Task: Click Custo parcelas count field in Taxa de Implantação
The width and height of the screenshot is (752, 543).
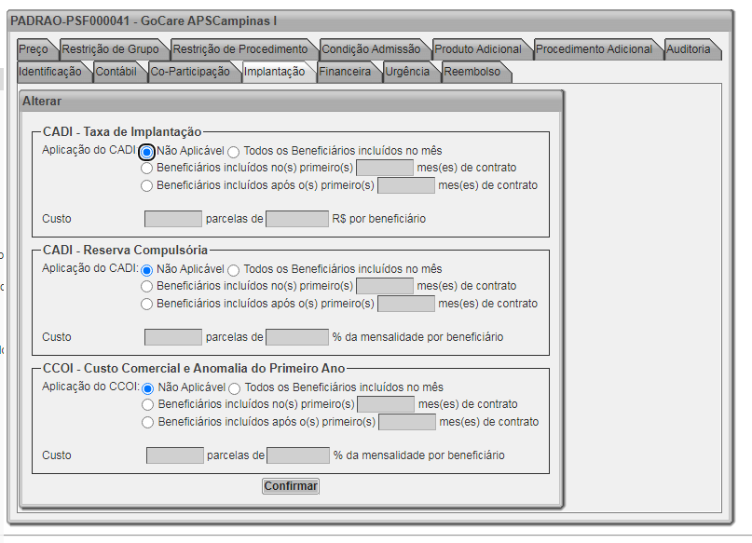Action: click(173, 219)
